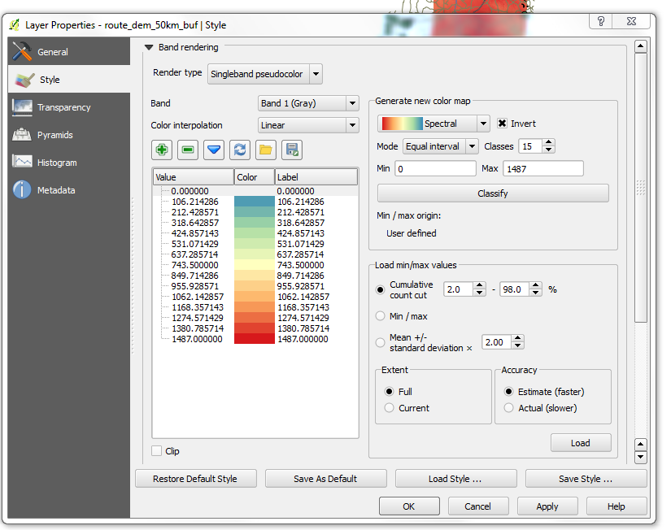Click the standard deviation multiplier field
Viewport: 671px width, 530px height.
point(497,342)
